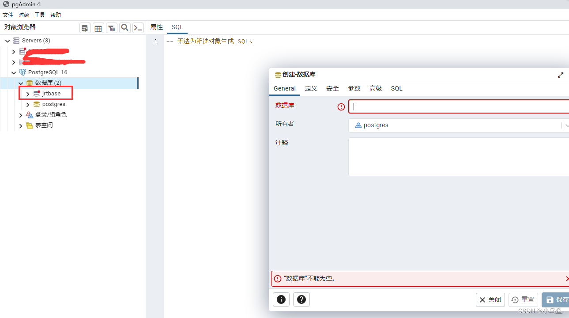Click the Servers group icon
569x318 pixels.
[16, 41]
